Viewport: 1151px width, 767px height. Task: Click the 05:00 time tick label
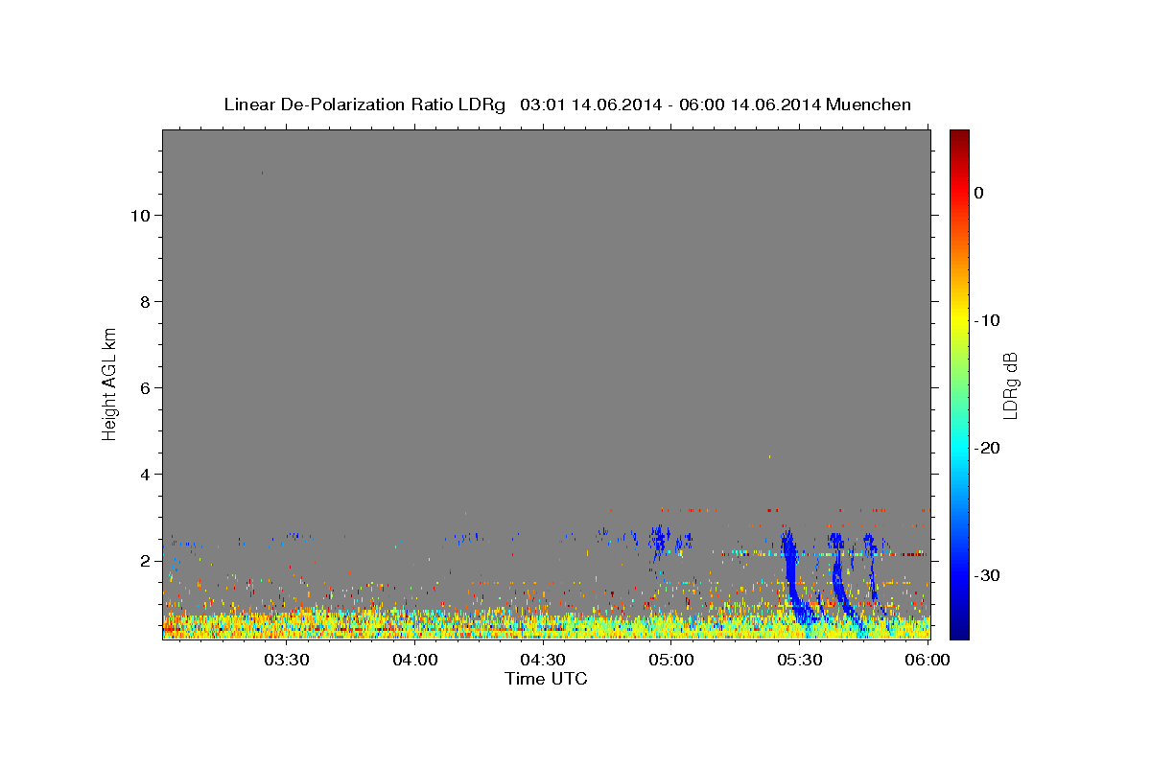671,661
